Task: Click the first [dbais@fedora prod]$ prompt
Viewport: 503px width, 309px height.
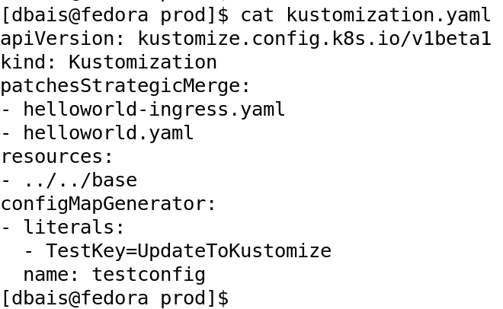Action: 114,14
